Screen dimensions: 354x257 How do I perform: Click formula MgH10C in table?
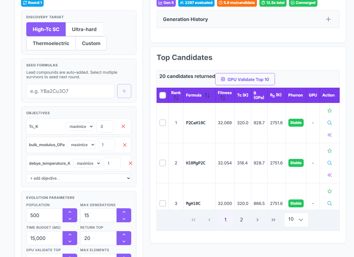[x=193, y=204]
